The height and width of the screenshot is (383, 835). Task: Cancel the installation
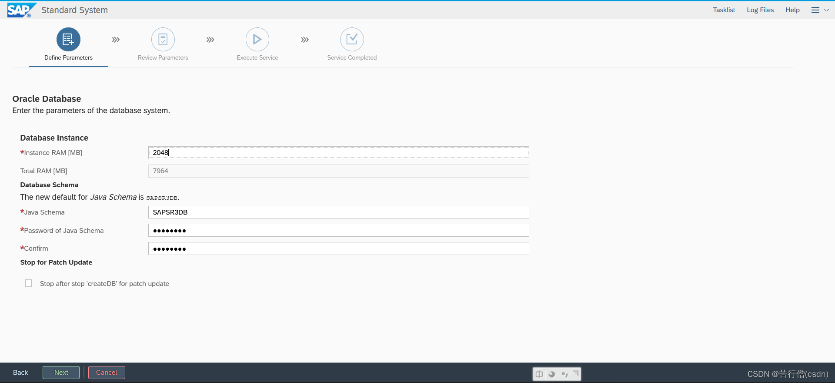(x=107, y=373)
